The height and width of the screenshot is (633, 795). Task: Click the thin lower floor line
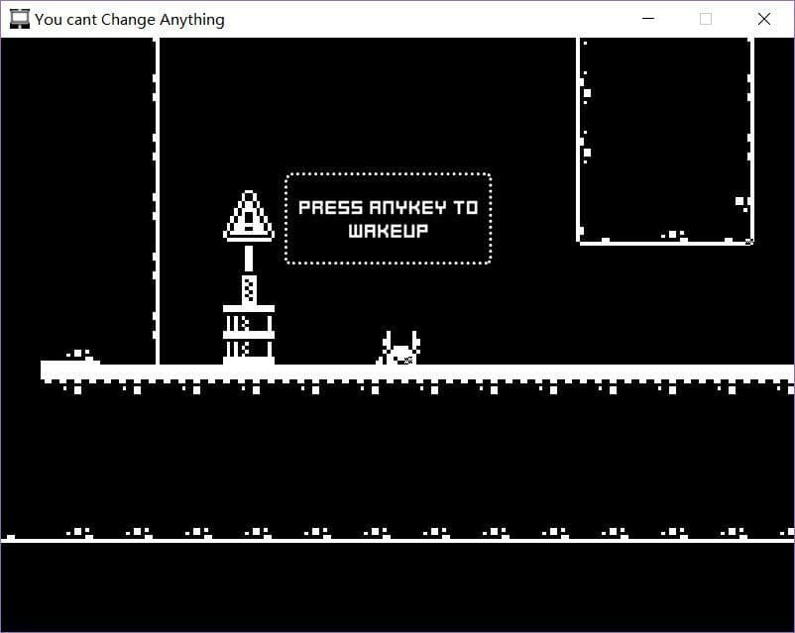tap(397, 541)
